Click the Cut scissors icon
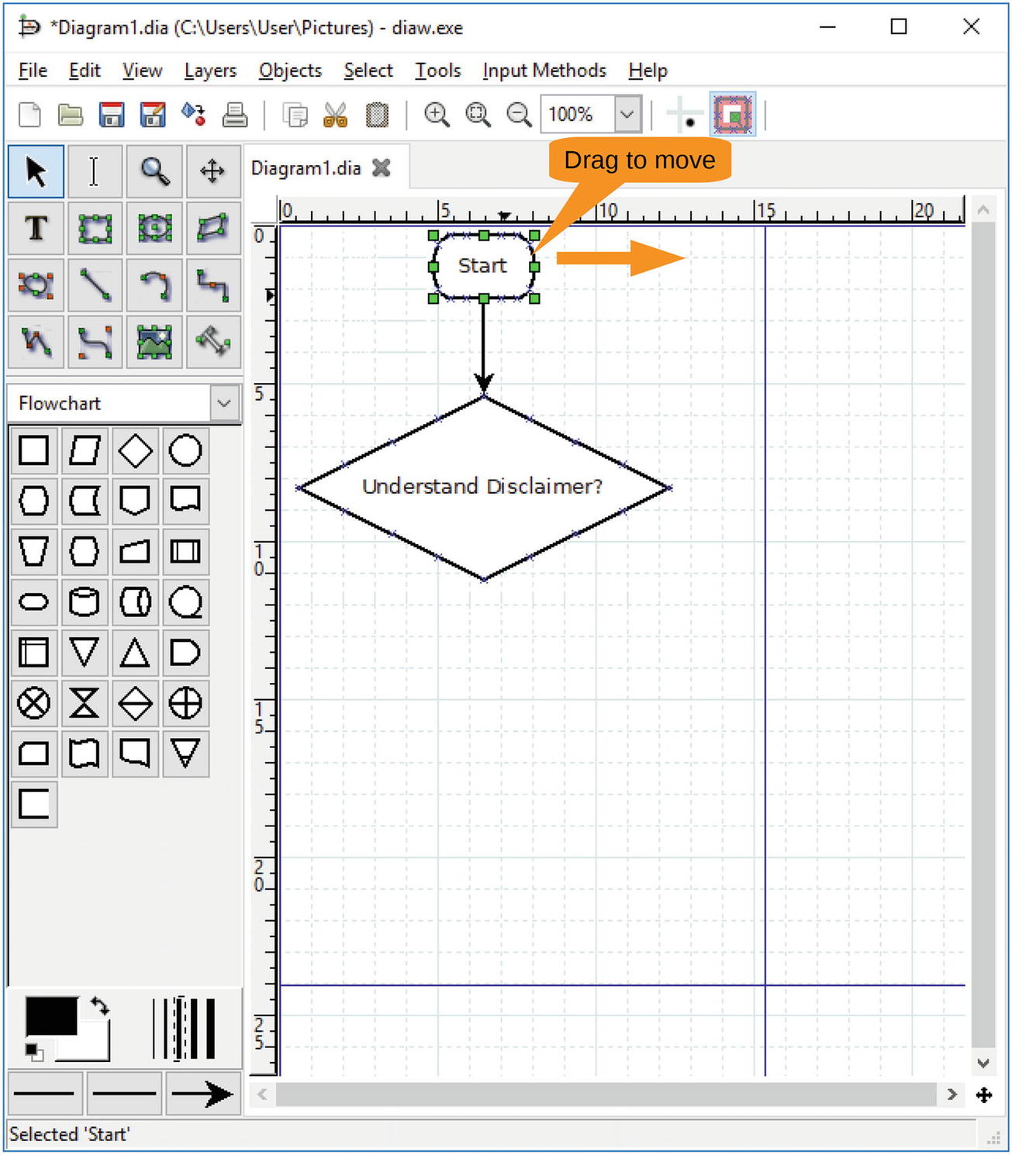Image resolution: width=1012 pixels, height=1155 pixels. pos(336,115)
